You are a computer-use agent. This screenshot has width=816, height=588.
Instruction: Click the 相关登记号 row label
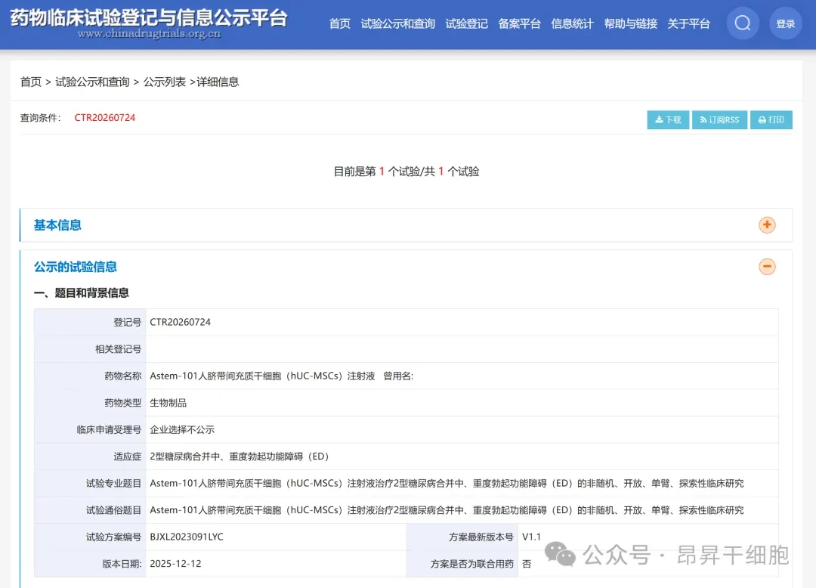118,349
